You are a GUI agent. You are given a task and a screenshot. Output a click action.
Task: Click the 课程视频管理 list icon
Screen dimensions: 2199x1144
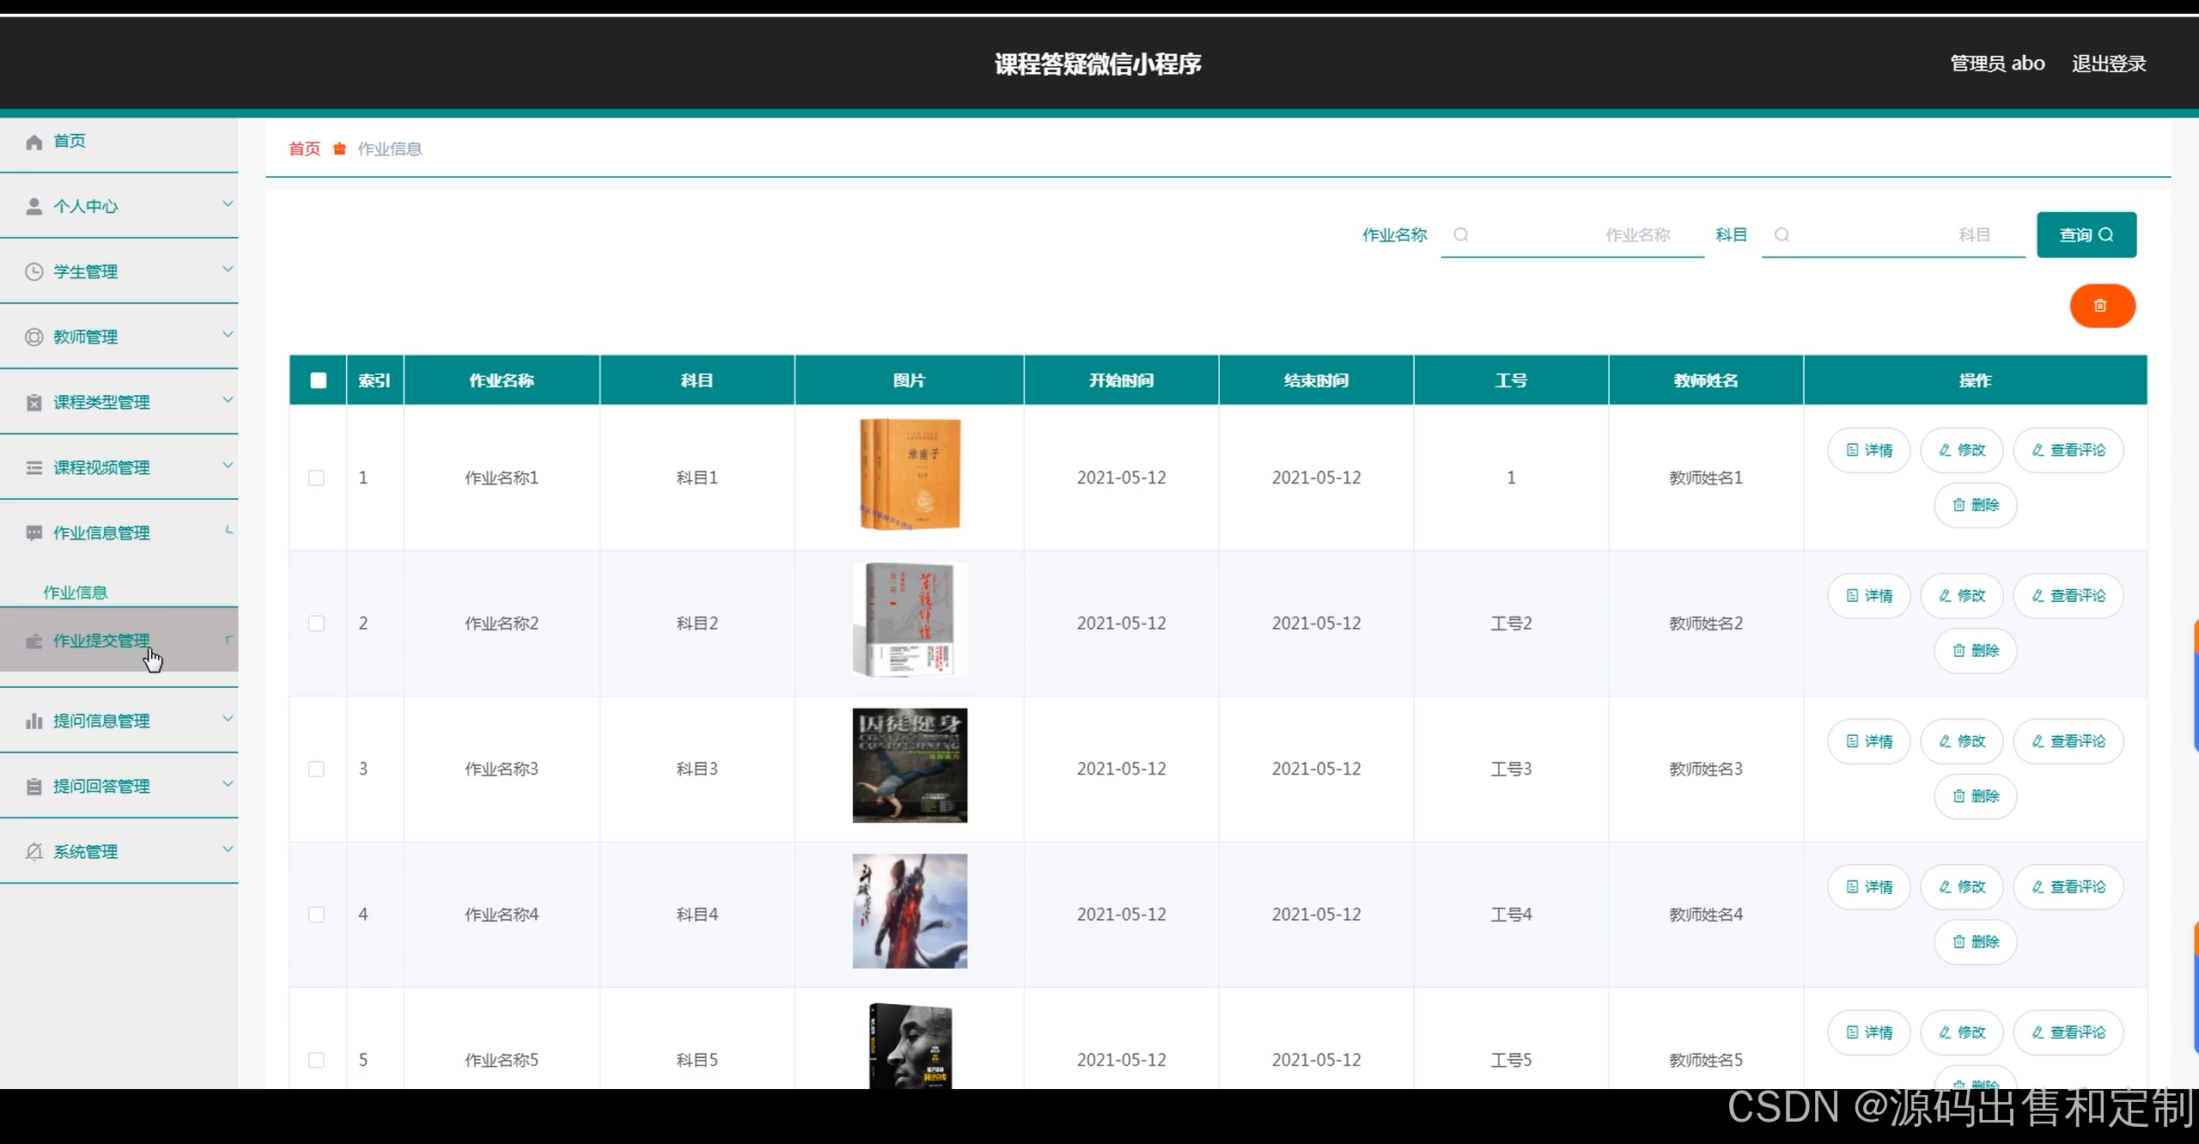(x=34, y=468)
